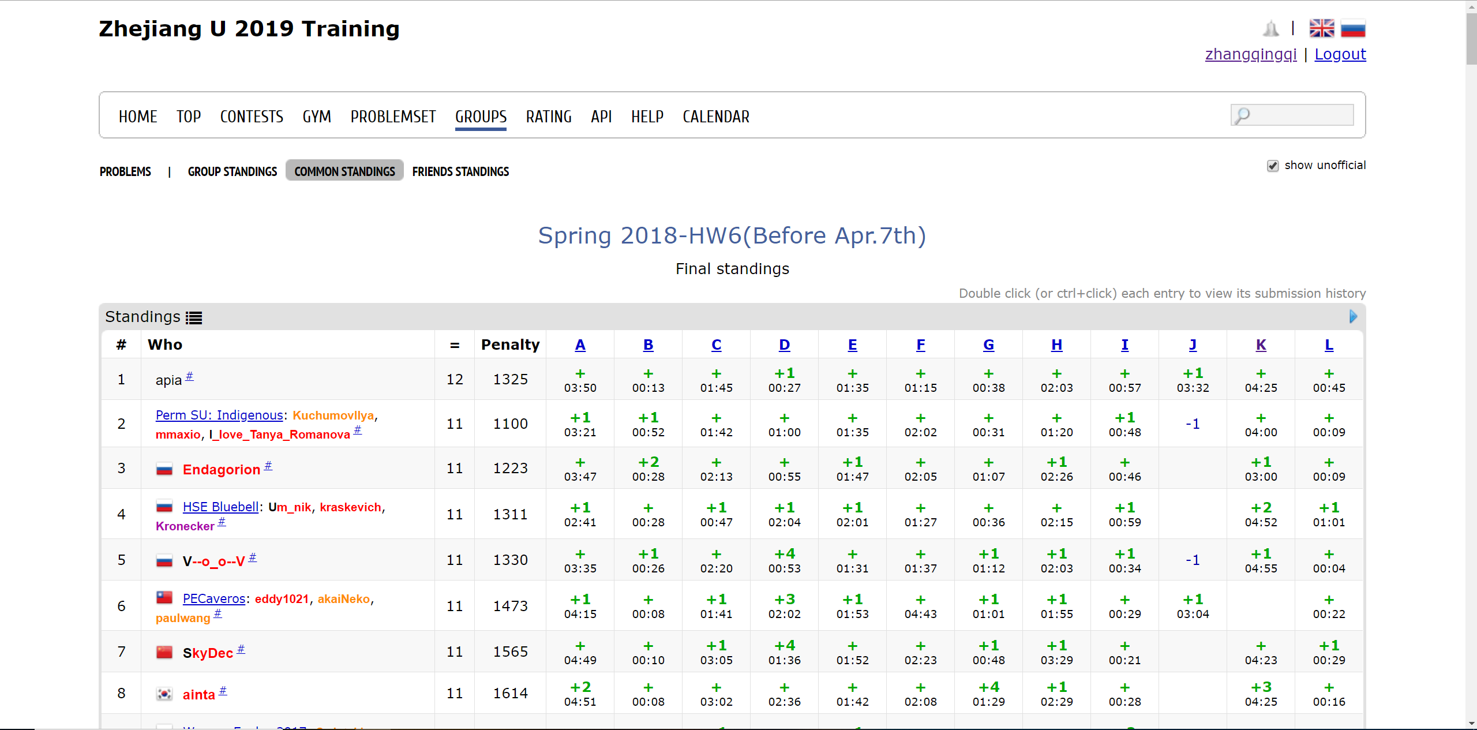Screen dimensions: 1477x730
Task: Click the Logout link
Action: [1340, 54]
